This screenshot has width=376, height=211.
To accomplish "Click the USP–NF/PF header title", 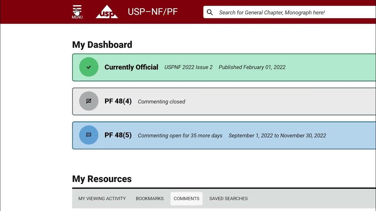I will (152, 12).
